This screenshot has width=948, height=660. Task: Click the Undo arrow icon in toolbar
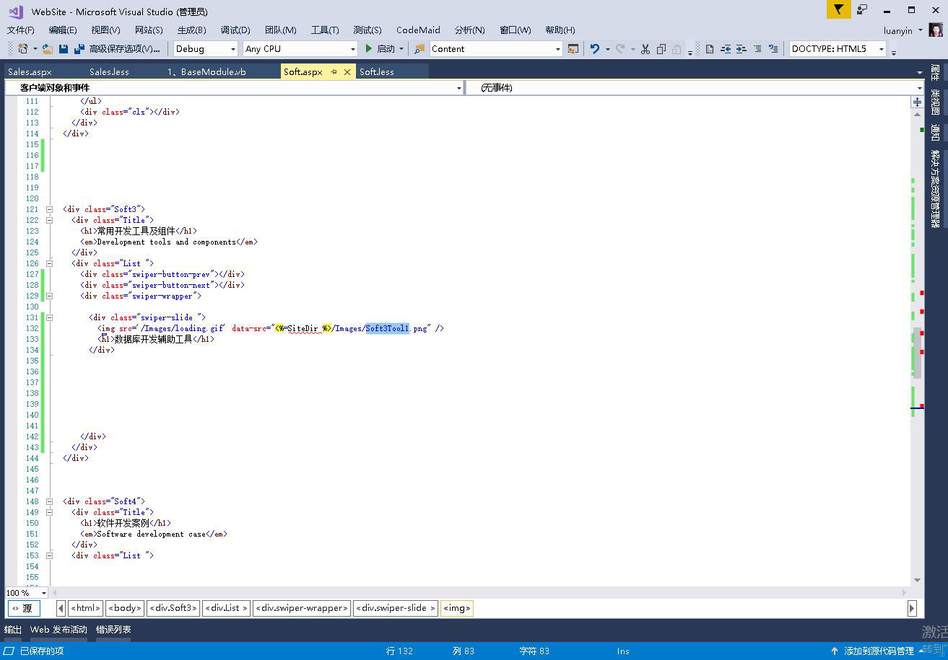pos(594,49)
